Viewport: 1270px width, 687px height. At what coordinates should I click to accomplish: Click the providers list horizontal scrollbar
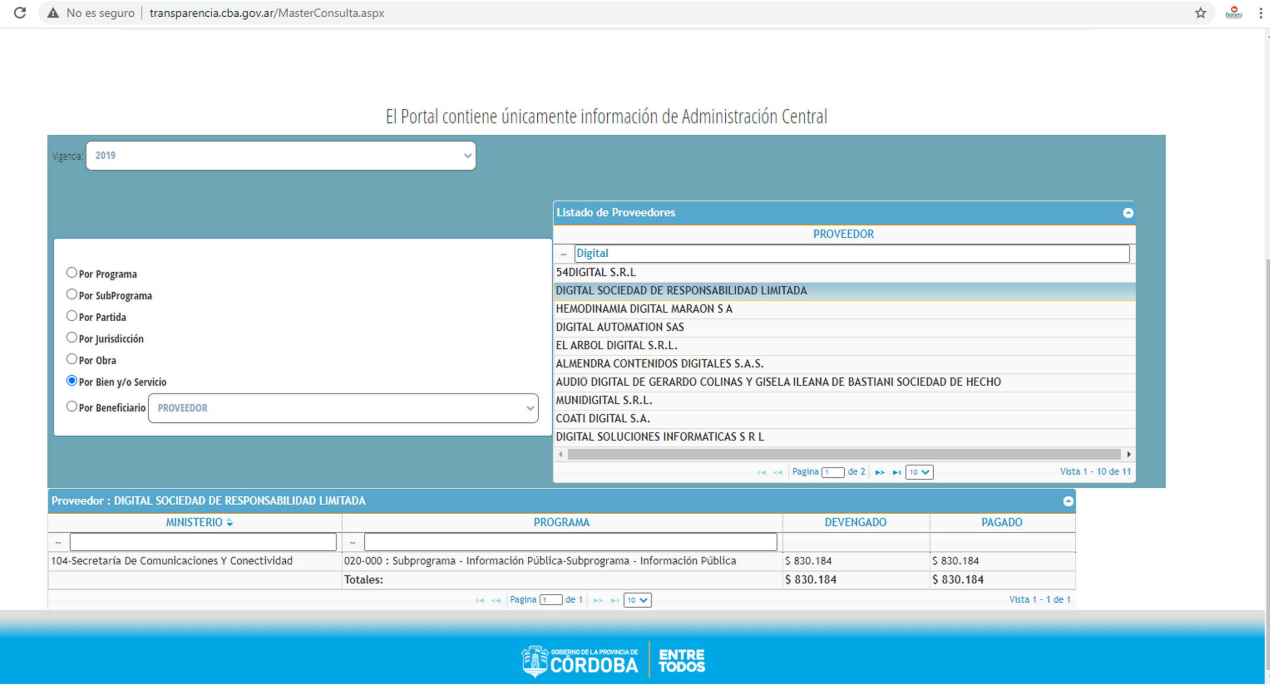point(843,455)
